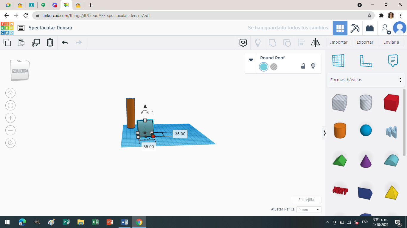The width and height of the screenshot is (407, 228).
Task: Collapse the Round Roof inspector panel
Action: 251,60
